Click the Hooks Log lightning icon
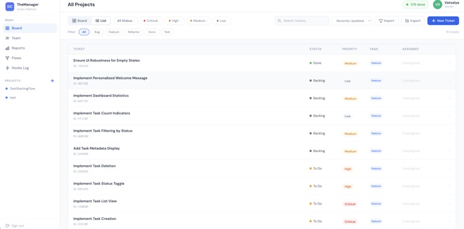This screenshot has width=464, height=229. tap(7, 68)
